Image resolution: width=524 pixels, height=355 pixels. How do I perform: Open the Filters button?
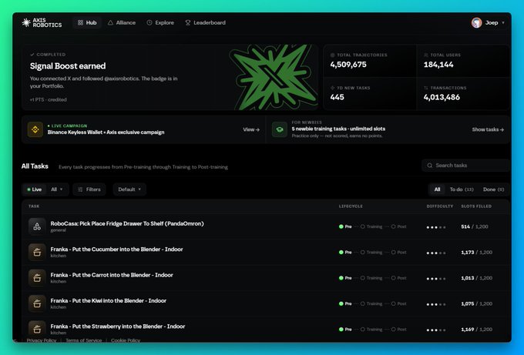(89, 189)
